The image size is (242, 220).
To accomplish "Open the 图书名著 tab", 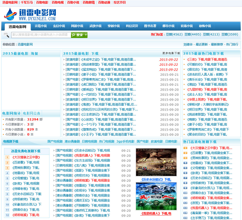I will [150, 26].
